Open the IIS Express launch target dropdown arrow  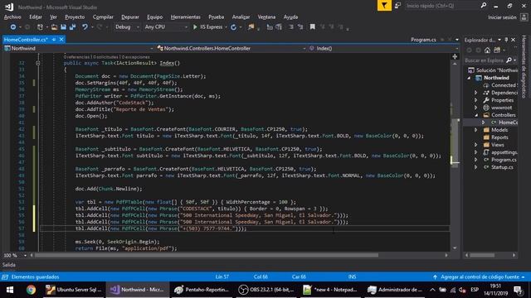(x=226, y=27)
